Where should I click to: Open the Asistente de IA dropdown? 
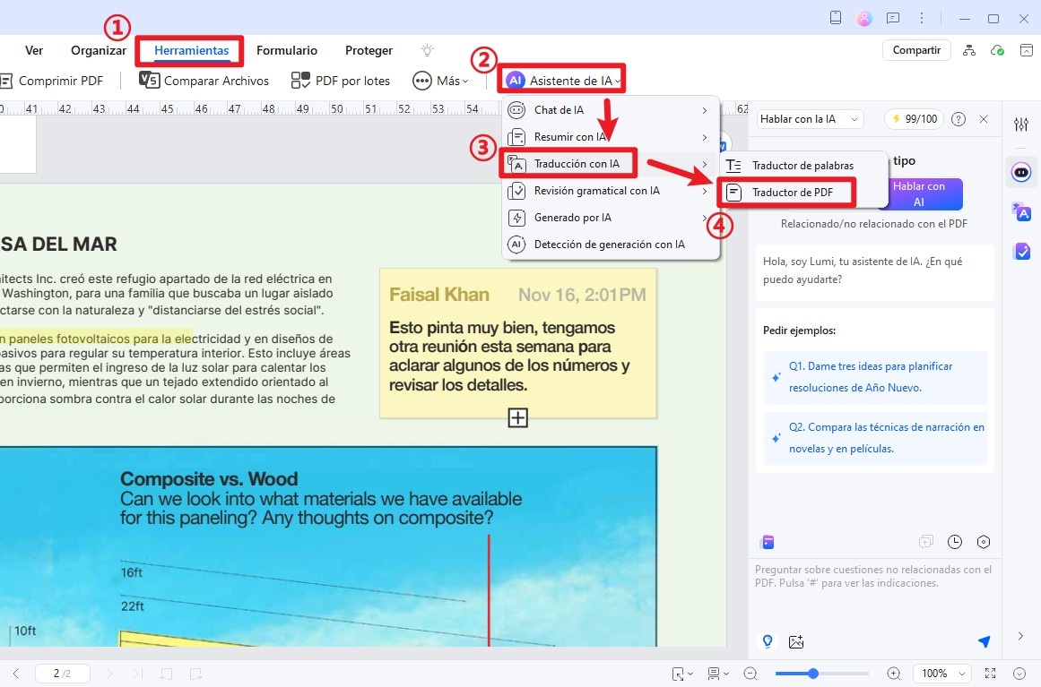coord(564,81)
